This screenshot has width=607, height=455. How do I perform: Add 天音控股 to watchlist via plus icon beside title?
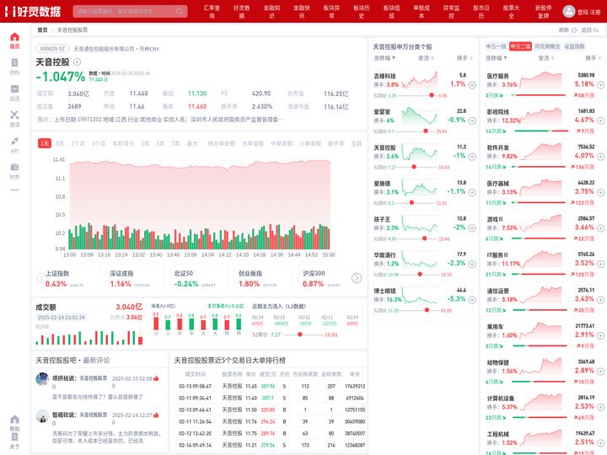click(x=77, y=62)
